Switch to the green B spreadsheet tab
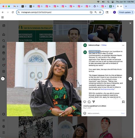 coord(112,6)
